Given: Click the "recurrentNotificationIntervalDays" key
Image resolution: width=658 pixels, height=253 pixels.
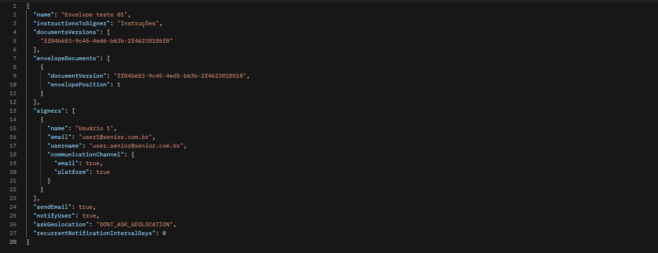Looking at the screenshot, I should pos(94,233).
